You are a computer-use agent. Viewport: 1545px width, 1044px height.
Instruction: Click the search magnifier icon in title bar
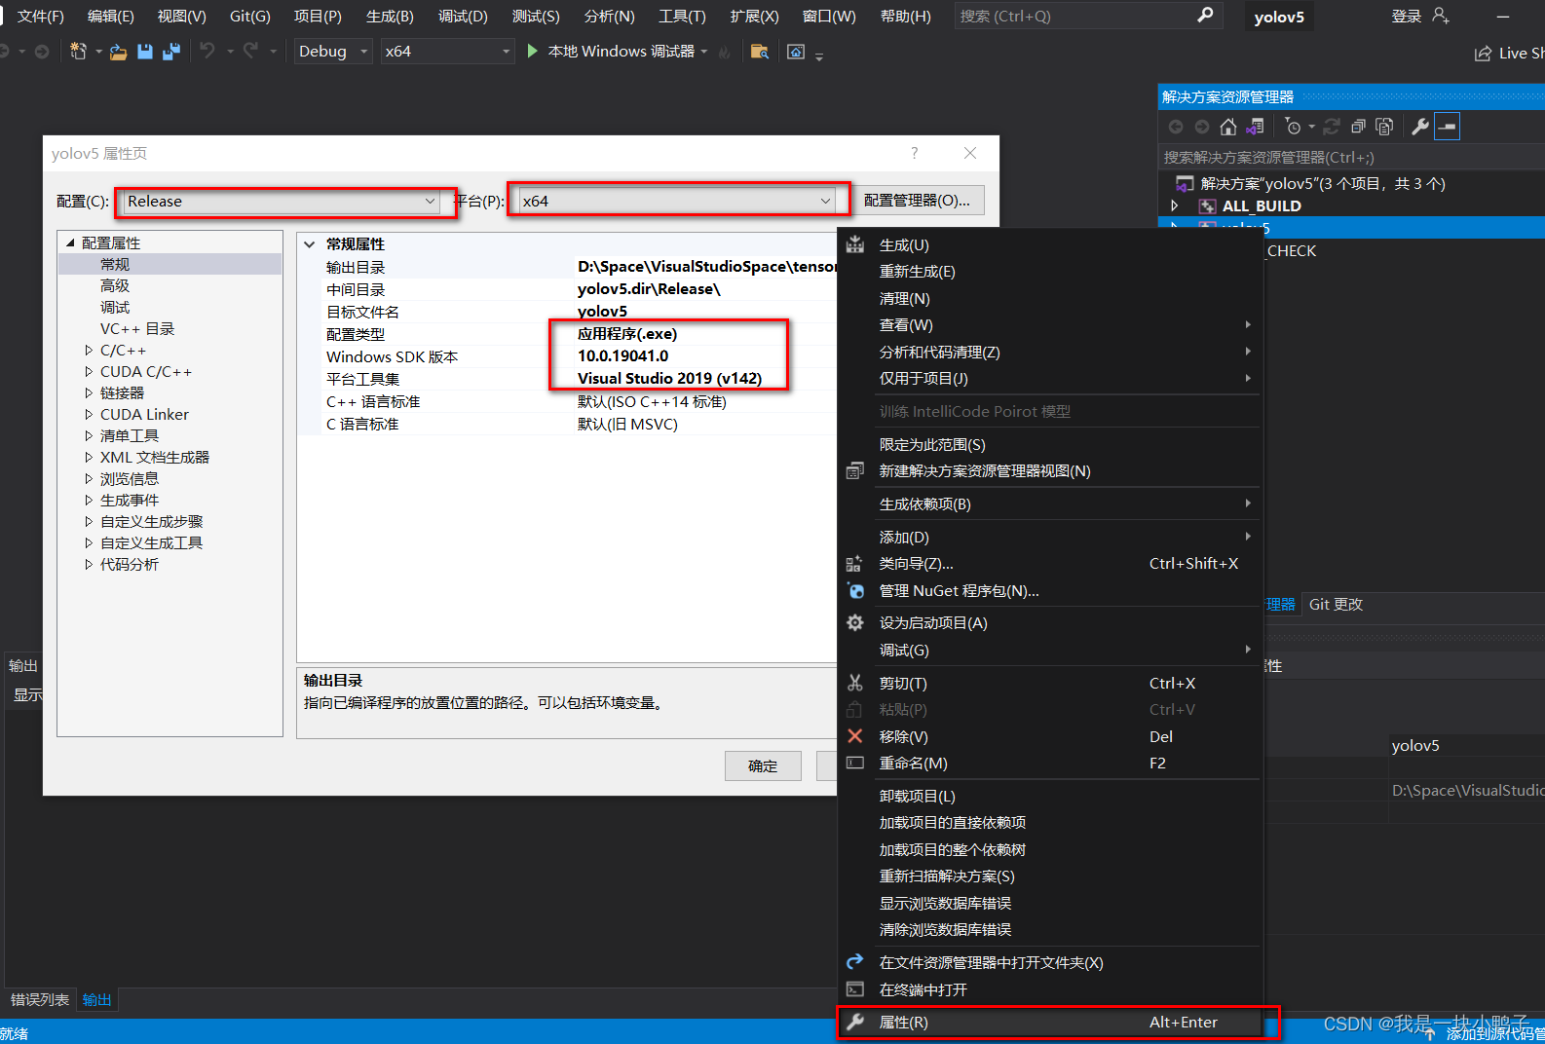pos(1205,15)
